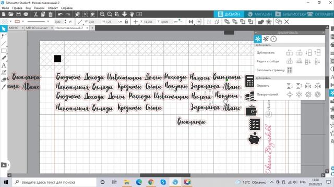Add a new document tab with plus

pos(92,28)
